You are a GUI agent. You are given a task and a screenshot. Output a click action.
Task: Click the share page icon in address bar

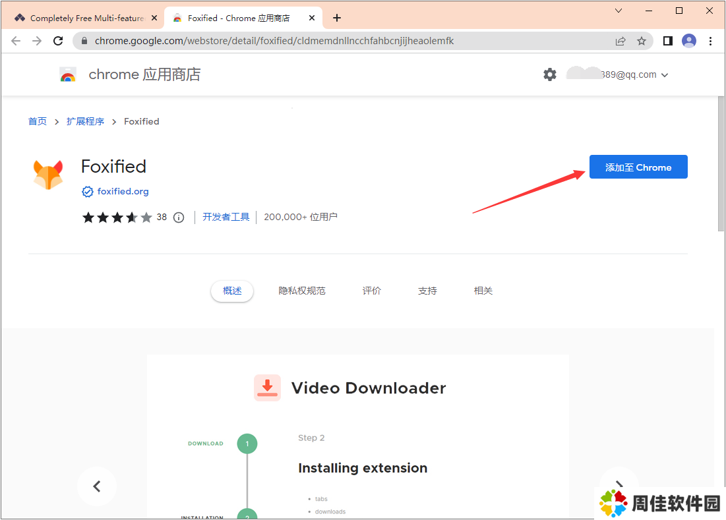pos(620,41)
